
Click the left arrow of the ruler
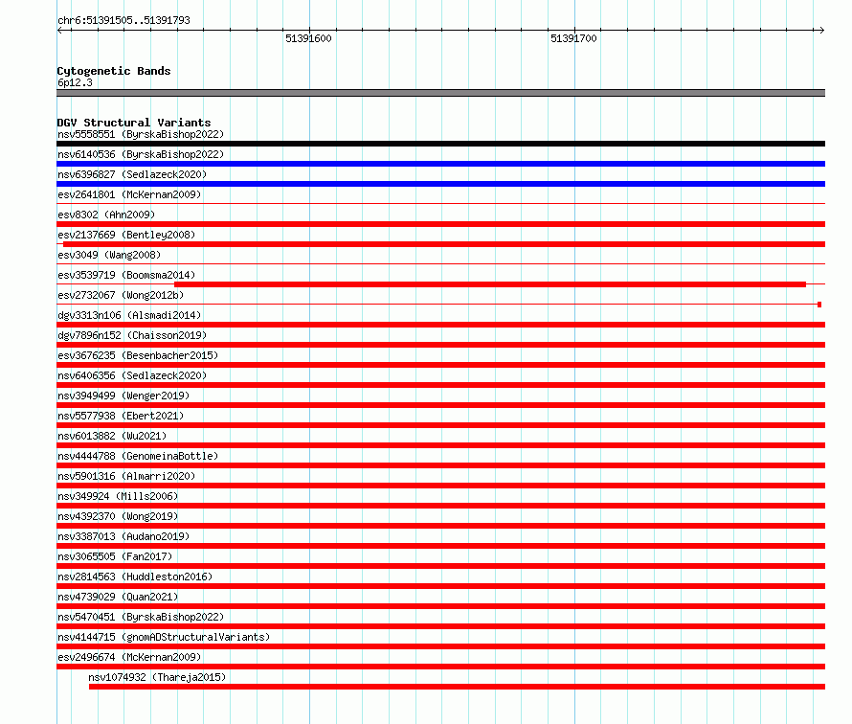pyautogui.click(x=60, y=31)
